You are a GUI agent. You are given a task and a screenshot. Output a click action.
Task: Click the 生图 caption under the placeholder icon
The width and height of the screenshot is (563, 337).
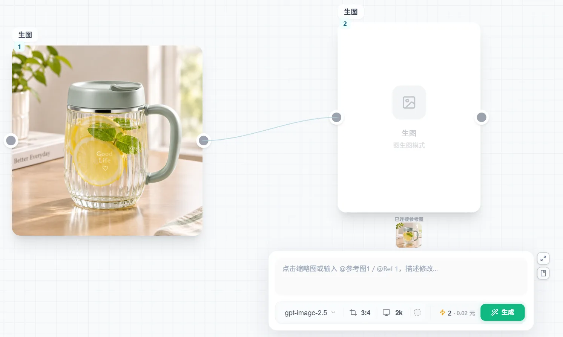pyautogui.click(x=409, y=133)
